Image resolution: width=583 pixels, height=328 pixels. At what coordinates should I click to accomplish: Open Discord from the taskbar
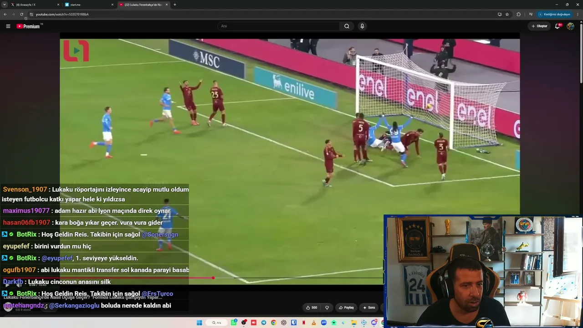(374, 323)
